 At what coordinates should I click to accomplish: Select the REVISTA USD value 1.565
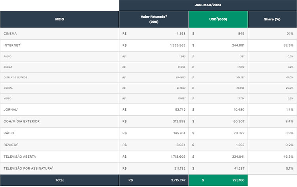(240, 145)
